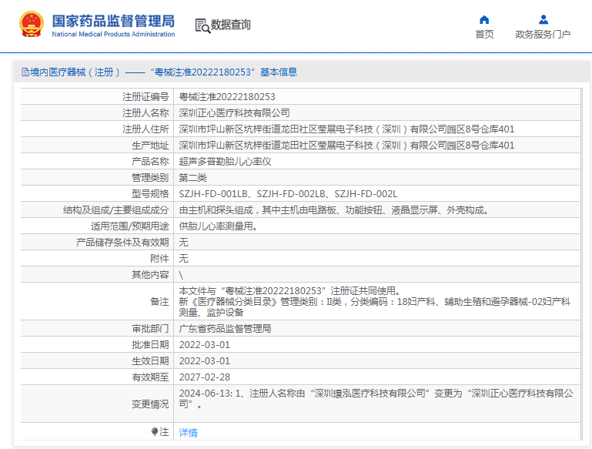Image resolution: width=592 pixels, height=449 pixels.
Task: Click 附件 label
Action: tap(159, 259)
